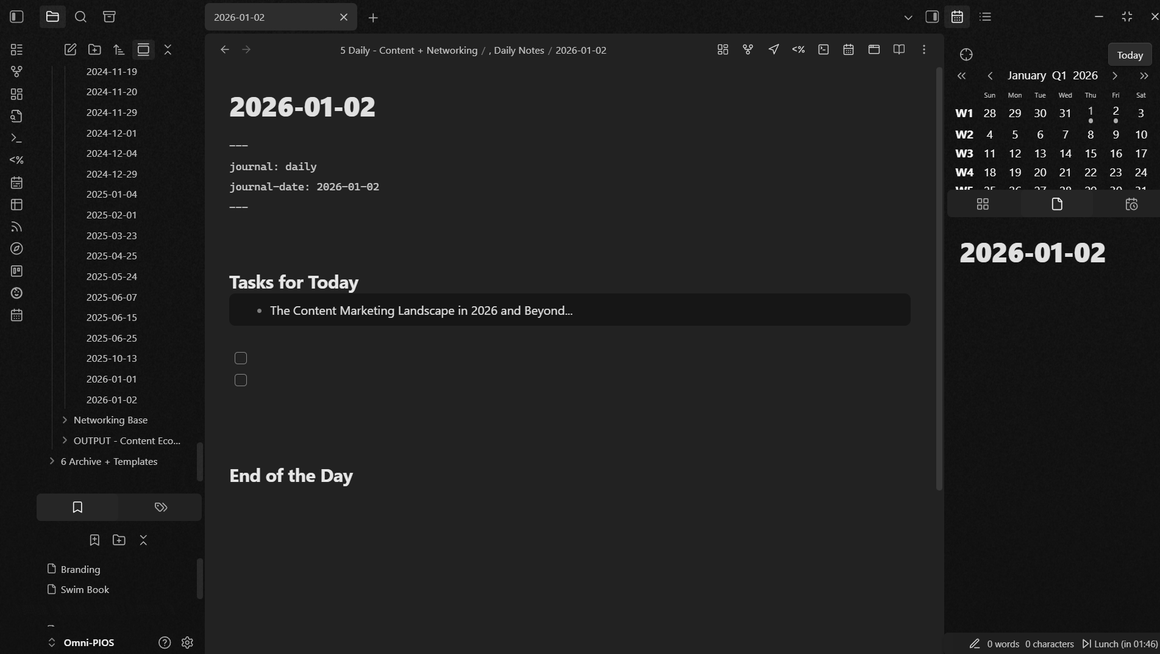Open graph view from left ribbon
This screenshot has width=1160, height=654.
click(x=16, y=72)
